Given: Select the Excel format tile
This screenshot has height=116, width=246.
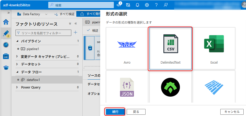Looking at the screenshot, I should pyautogui.click(x=214, y=48).
